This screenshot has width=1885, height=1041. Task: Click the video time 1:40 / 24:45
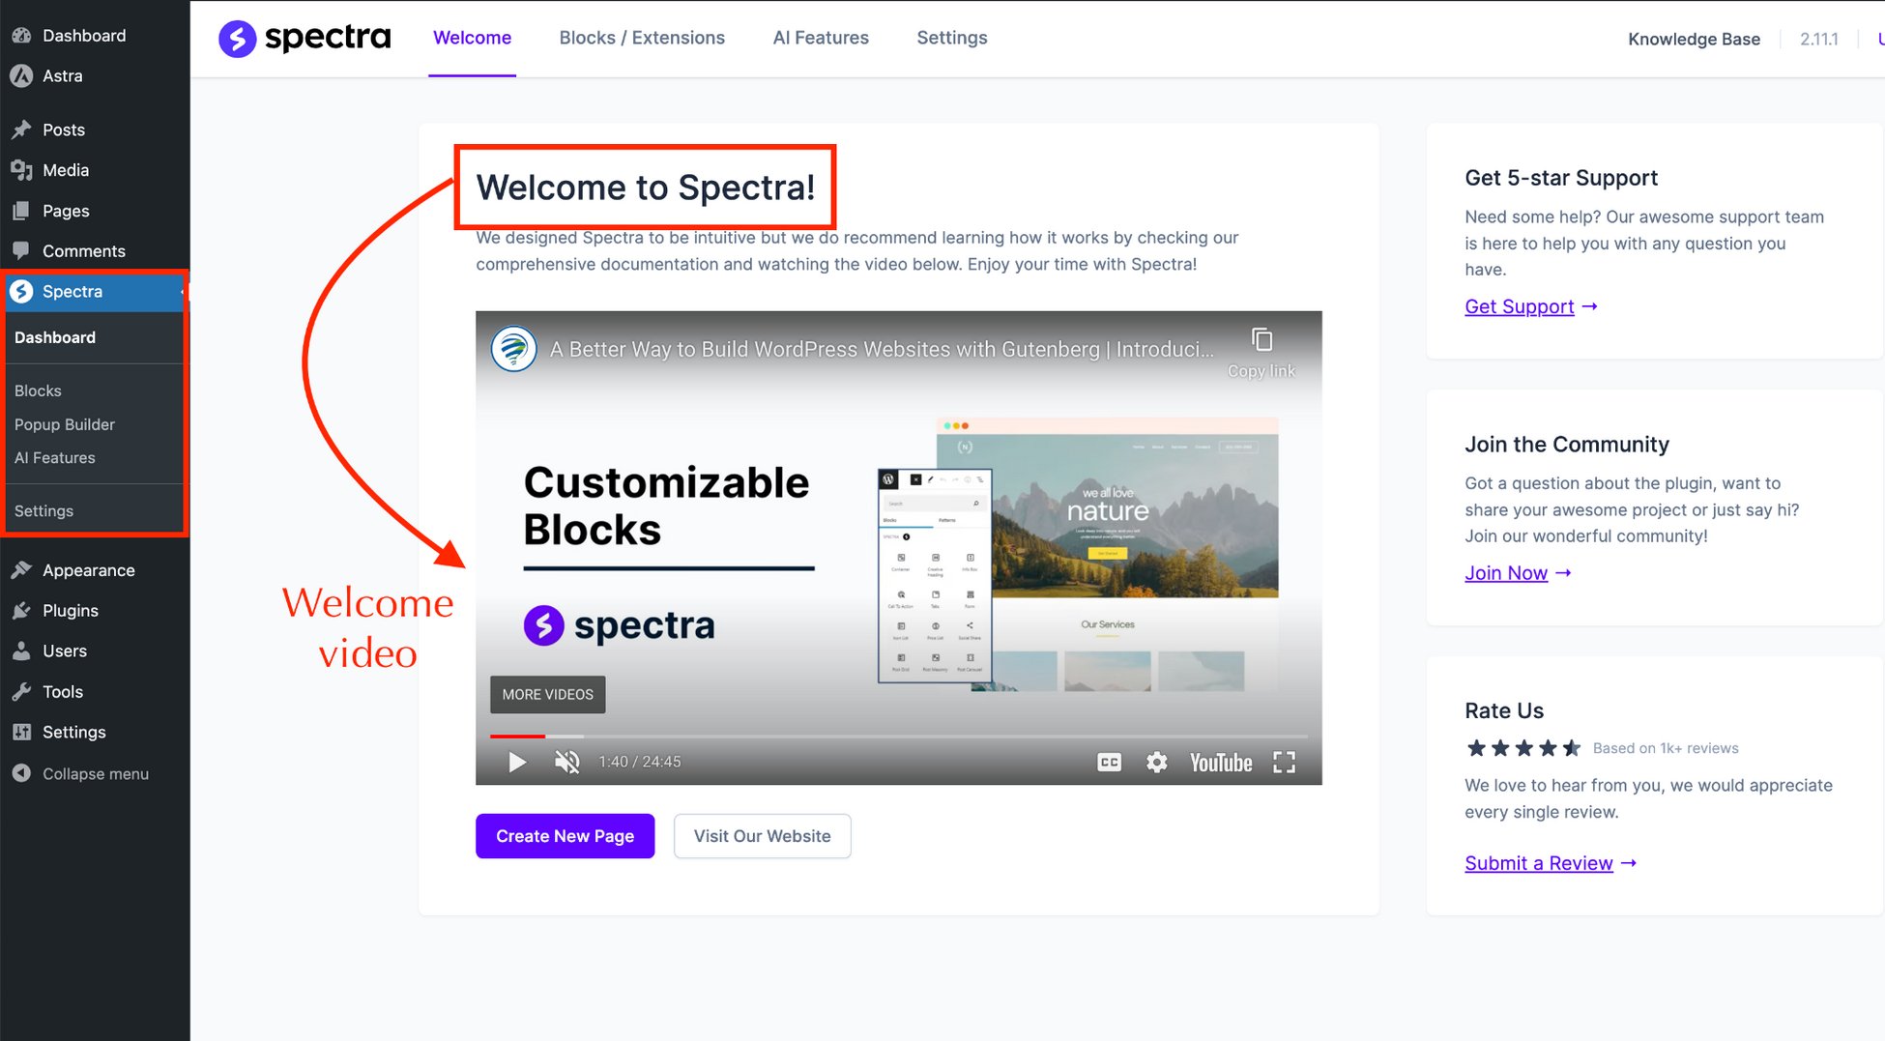(639, 762)
